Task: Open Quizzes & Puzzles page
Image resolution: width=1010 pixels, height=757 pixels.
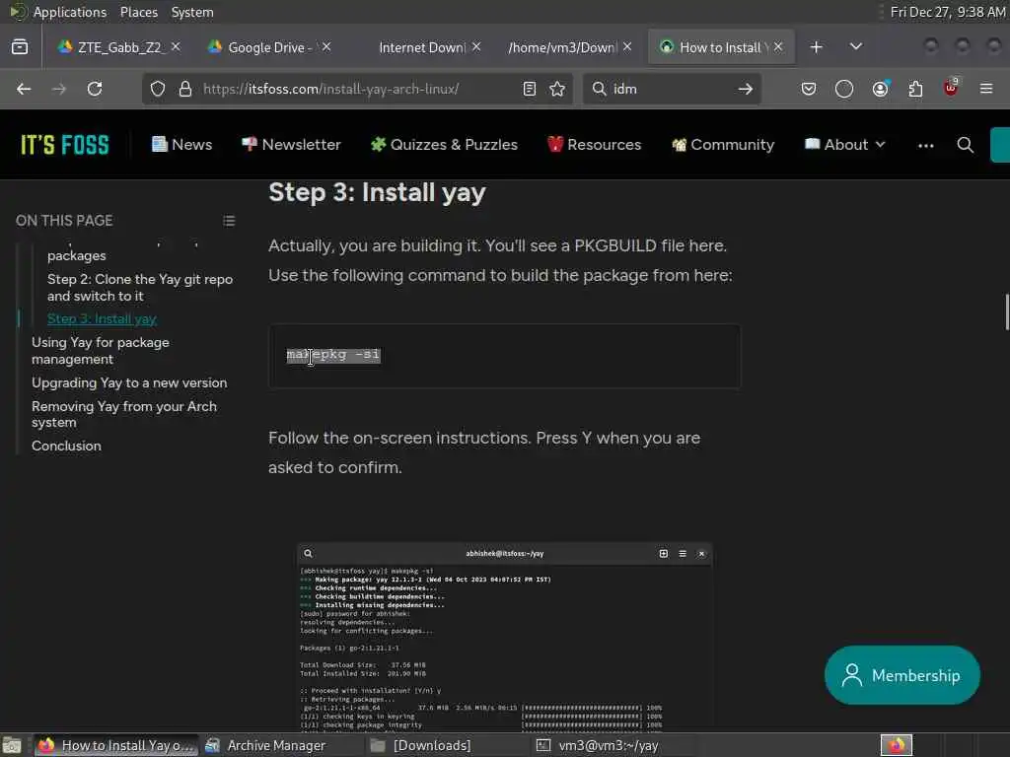Action: [x=444, y=145]
